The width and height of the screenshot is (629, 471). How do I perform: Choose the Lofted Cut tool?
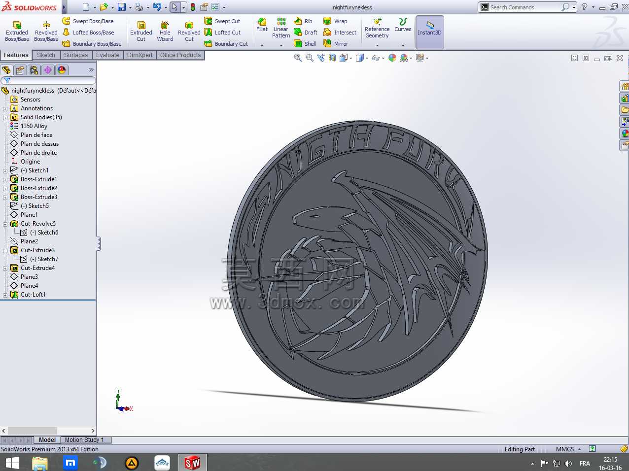pos(223,33)
